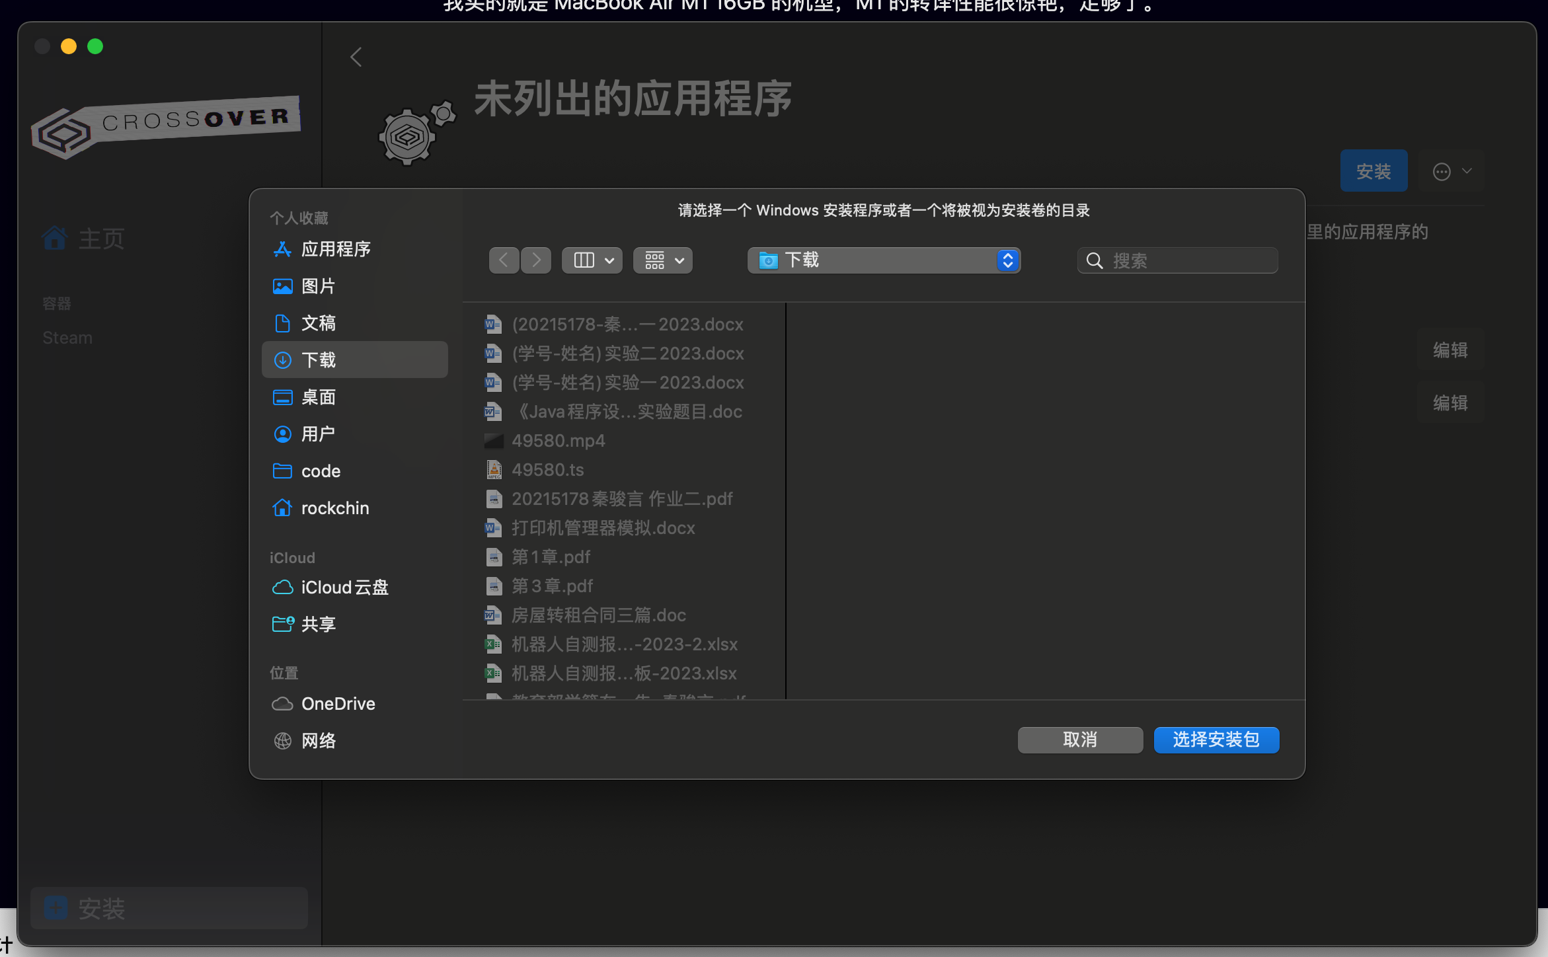Open the 图片 sidebar folder
Image resolution: width=1548 pixels, height=957 pixels.
pos(319,286)
